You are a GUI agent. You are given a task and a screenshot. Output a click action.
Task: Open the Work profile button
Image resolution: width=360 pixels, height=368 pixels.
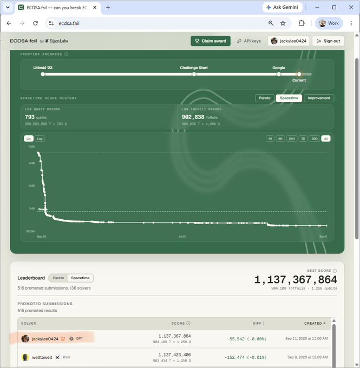pyautogui.click(x=329, y=23)
